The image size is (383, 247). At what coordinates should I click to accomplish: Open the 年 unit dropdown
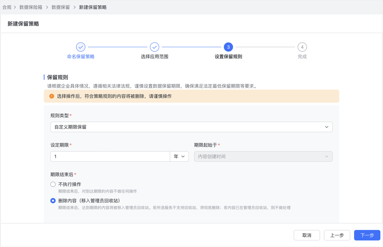click(179, 157)
